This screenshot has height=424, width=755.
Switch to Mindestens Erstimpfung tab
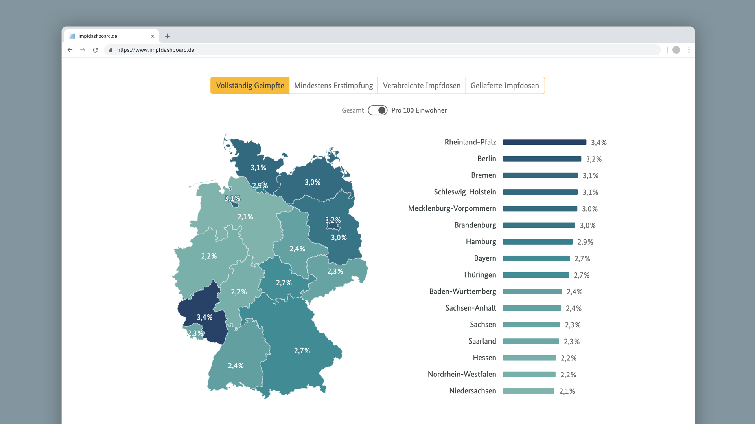333,86
